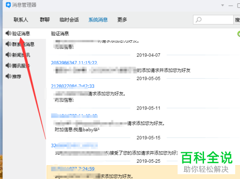Click the QQ Message Manager logo icon
This screenshot has height=179, width=240.
pos(8,5)
